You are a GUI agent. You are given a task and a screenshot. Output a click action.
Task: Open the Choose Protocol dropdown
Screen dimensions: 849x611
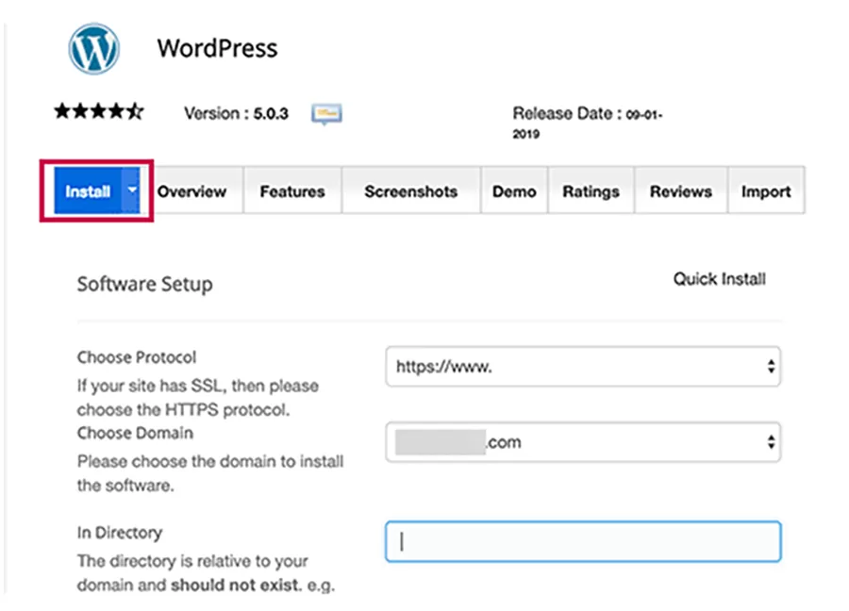583,367
